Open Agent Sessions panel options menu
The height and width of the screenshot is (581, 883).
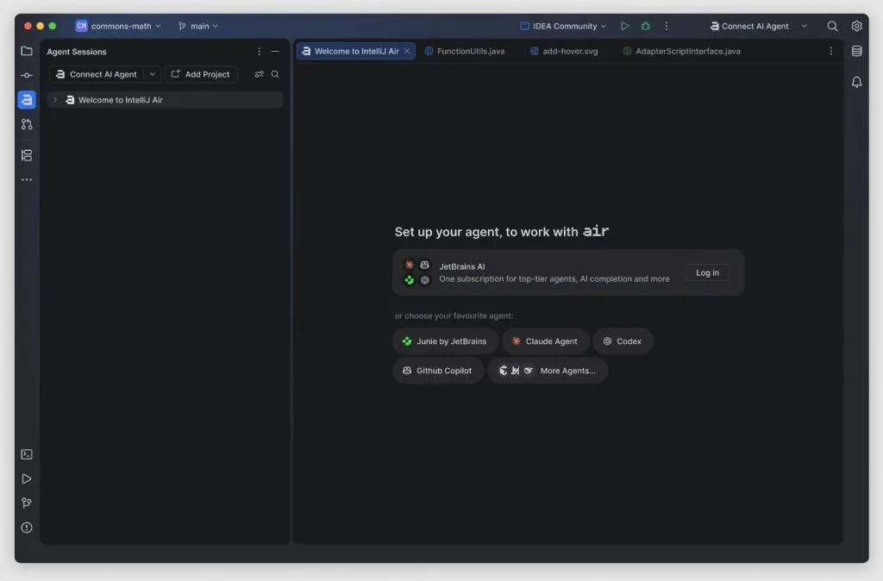tap(259, 52)
